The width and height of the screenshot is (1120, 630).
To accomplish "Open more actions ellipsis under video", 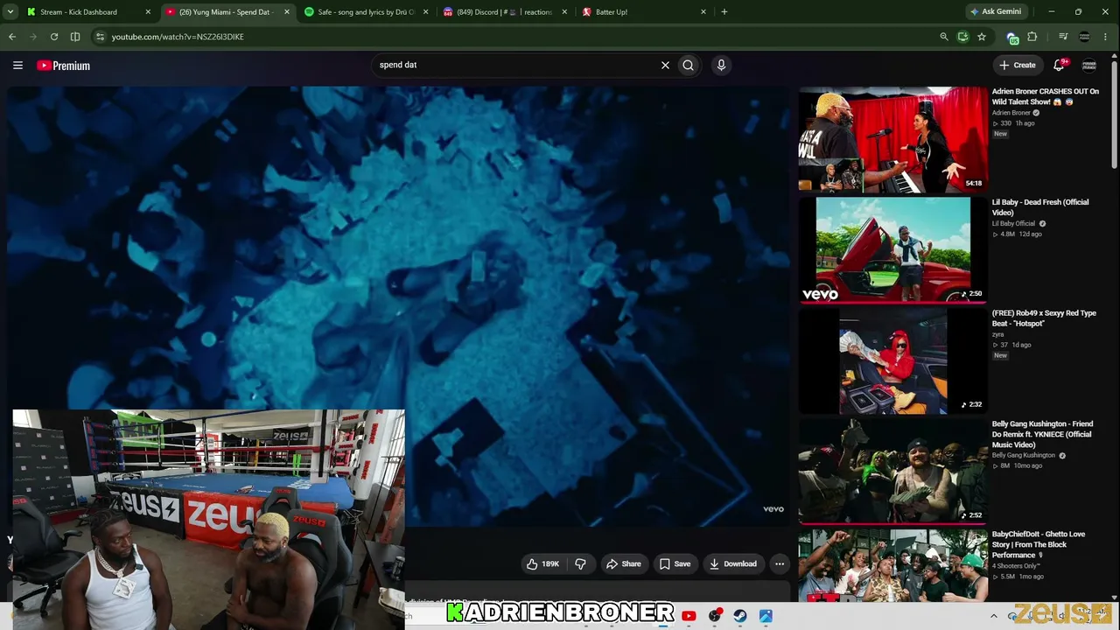I will [780, 564].
